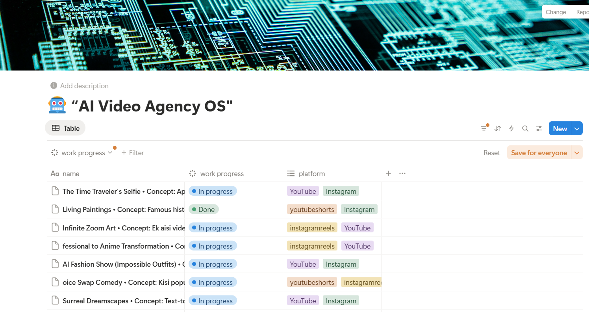The image size is (589, 312).
Task: Open database automations with the lightning icon
Action: 511,128
